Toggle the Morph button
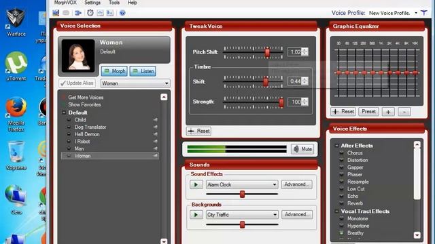This screenshot has height=244, width=435. (114, 71)
